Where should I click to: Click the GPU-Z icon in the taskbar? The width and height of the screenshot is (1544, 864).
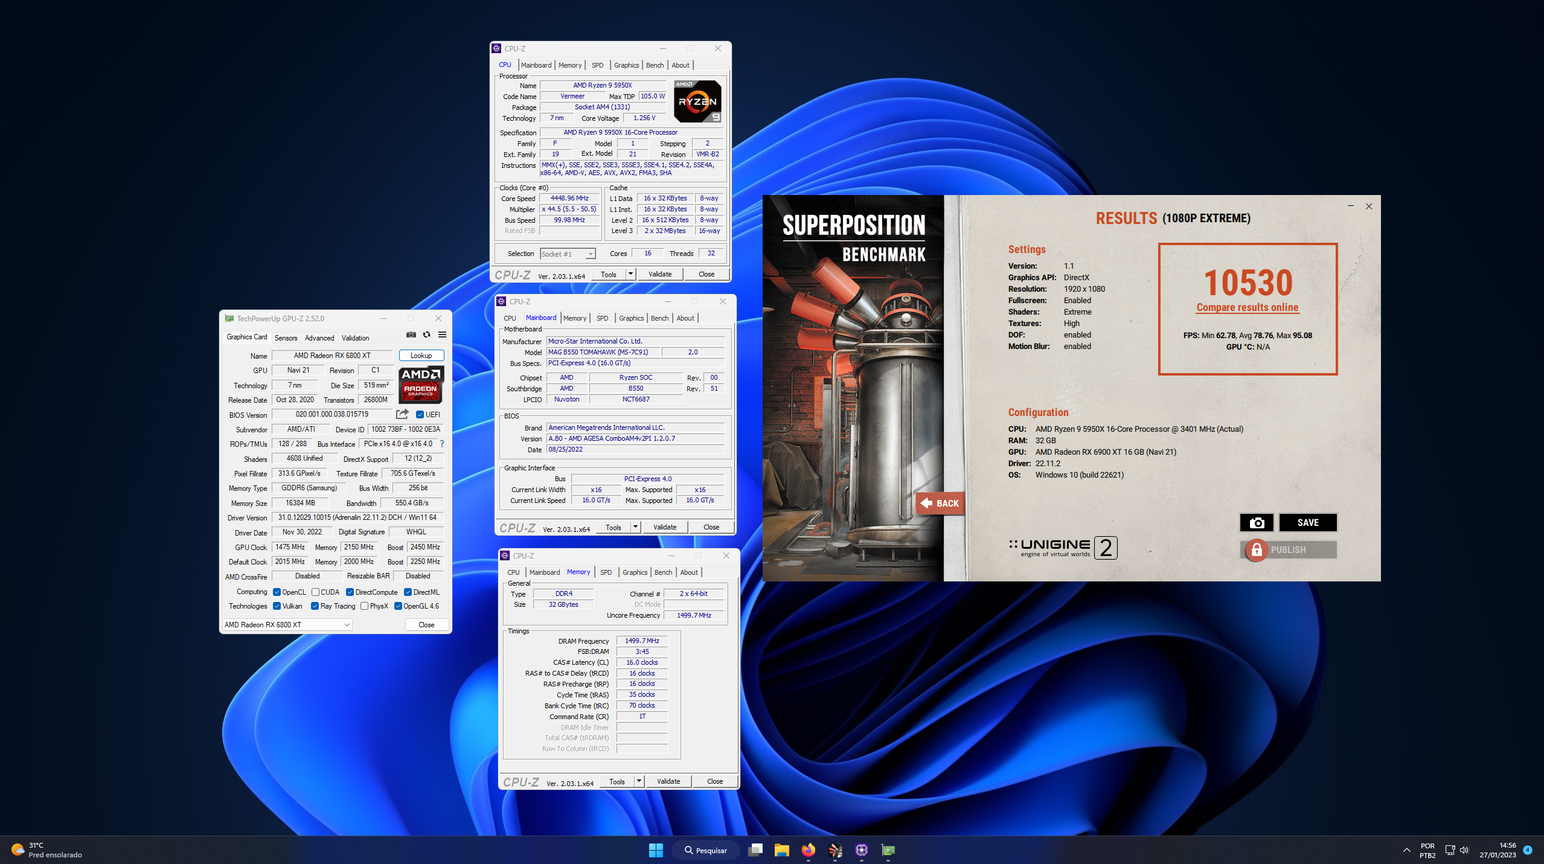click(x=888, y=850)
